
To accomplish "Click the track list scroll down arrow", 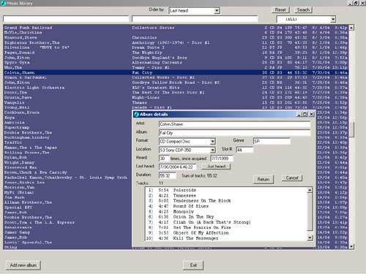I will 310,237.
